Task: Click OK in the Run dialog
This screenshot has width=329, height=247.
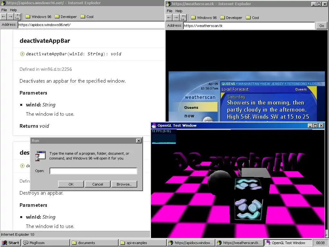Action: (71, 184)
